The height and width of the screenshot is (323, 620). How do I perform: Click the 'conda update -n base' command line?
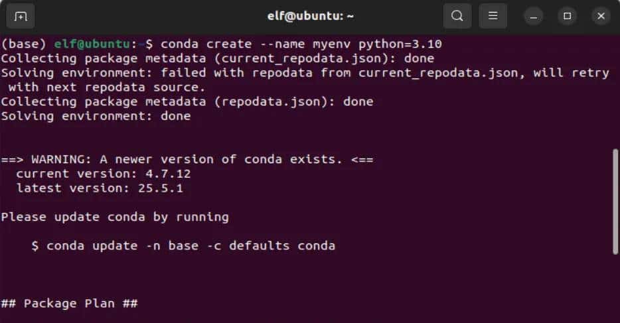click(183, 246)
